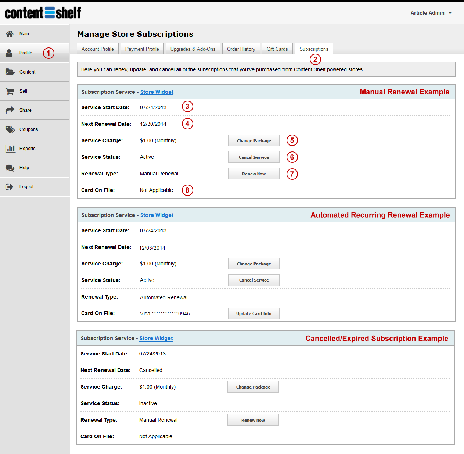
Task: Open Reports in the sidebar
Action: tap(35, 149)
